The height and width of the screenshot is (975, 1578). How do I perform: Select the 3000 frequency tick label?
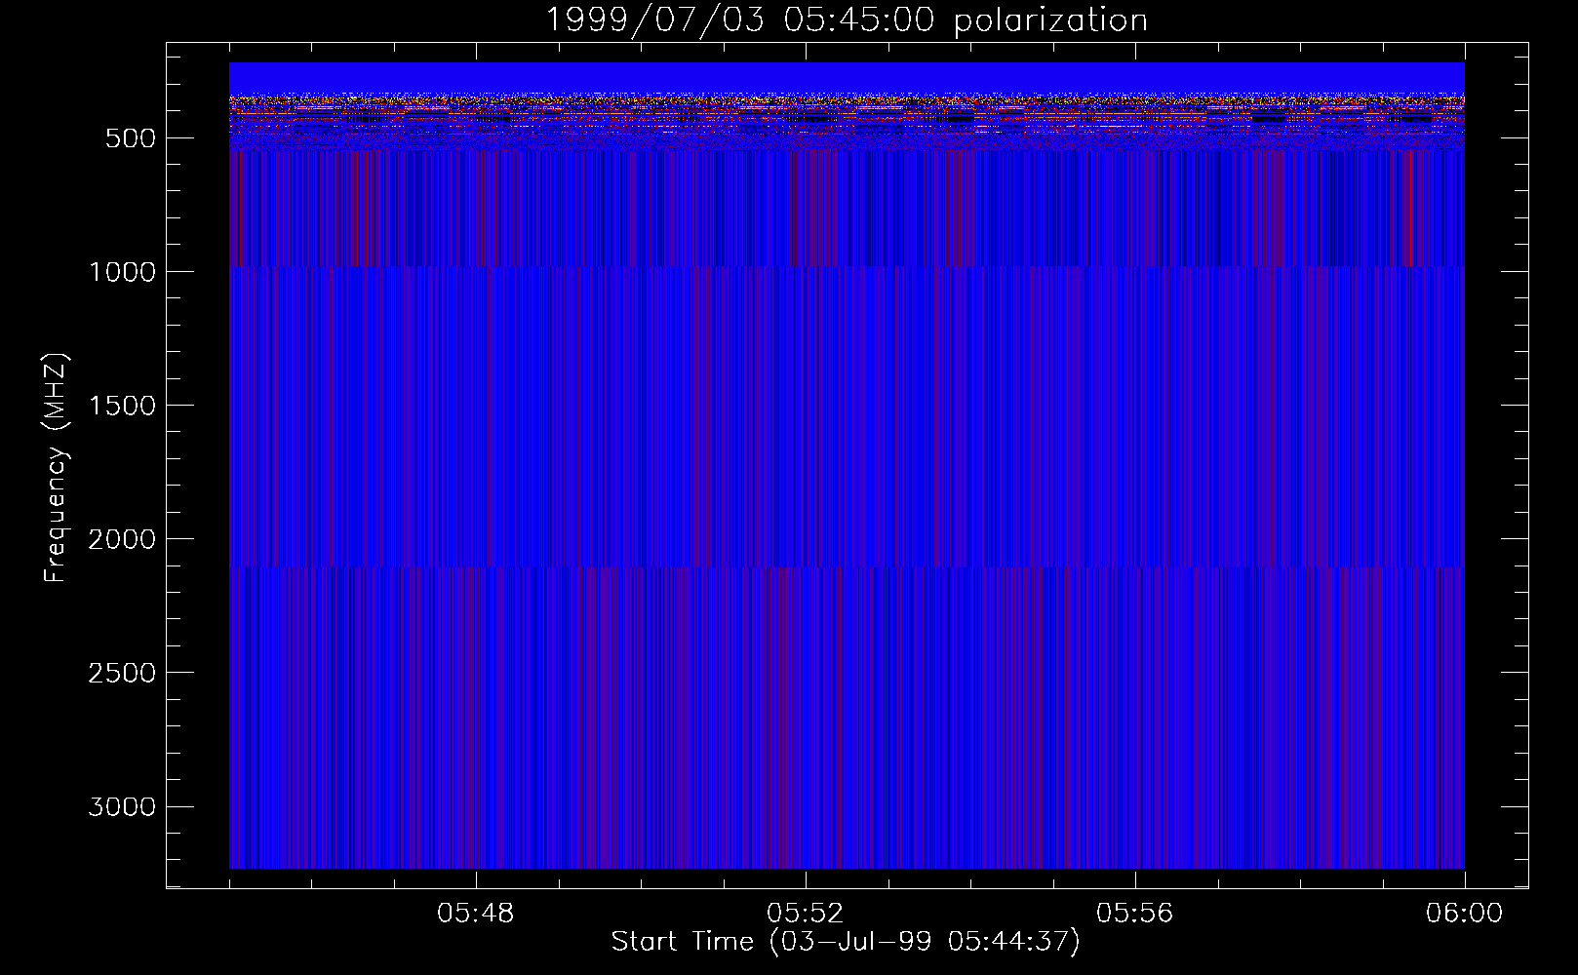coord(122,806)
